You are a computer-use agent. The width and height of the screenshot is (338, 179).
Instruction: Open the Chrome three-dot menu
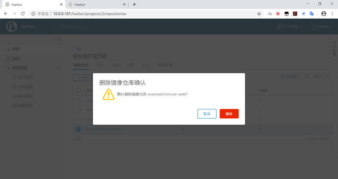332,14
